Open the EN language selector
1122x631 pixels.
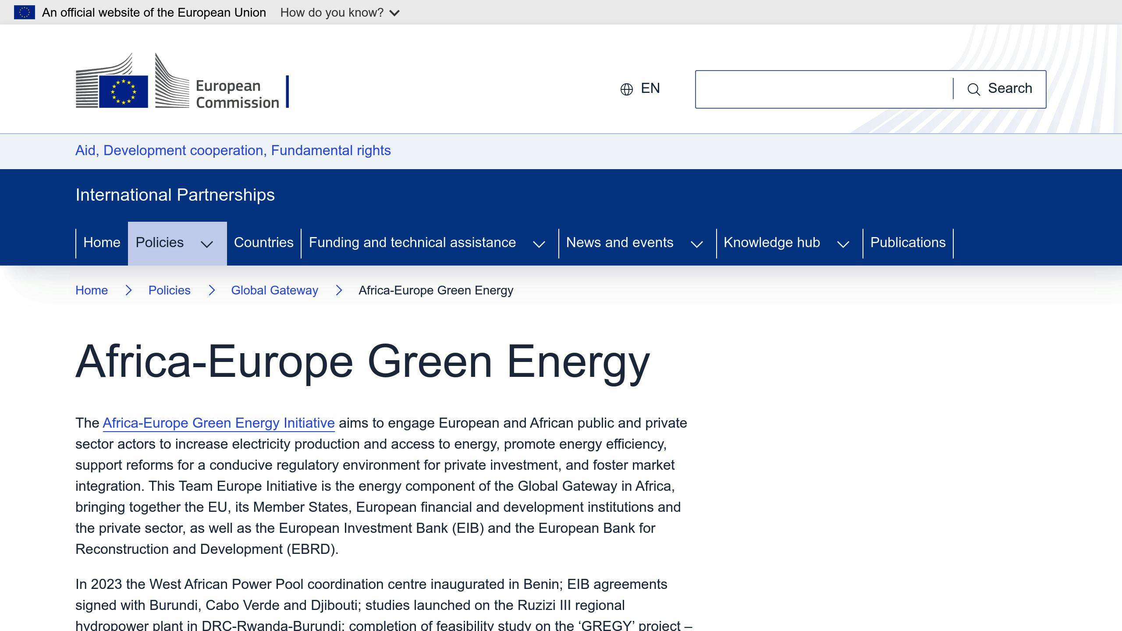pos(640,89)
